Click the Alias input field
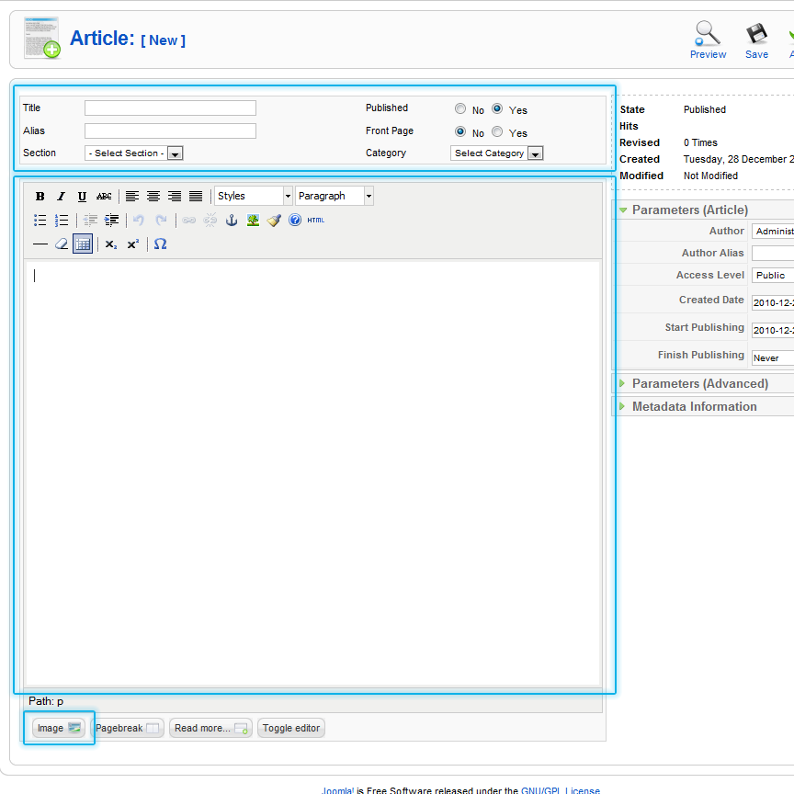Image resolution: width=794 pixels, height=794 pixels. pos(170,130)
